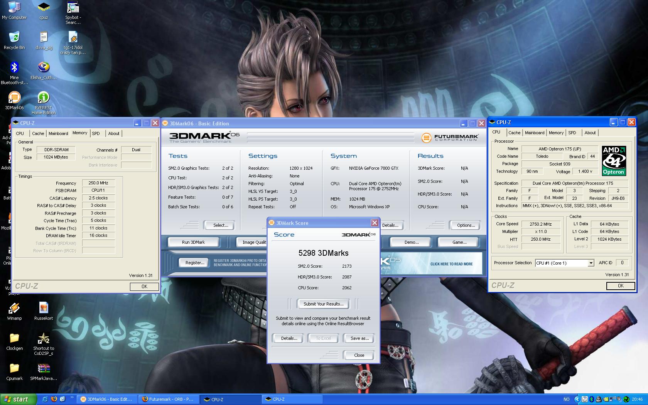The width and height of the screenshot is (648, 405).
Task: Click the '2.5 clocks' CAS# Latency value
Action: 98,198
